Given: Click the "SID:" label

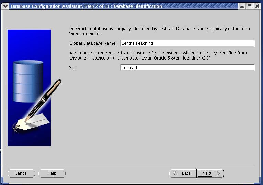Looking at the screenshot, I should [73, 68].
